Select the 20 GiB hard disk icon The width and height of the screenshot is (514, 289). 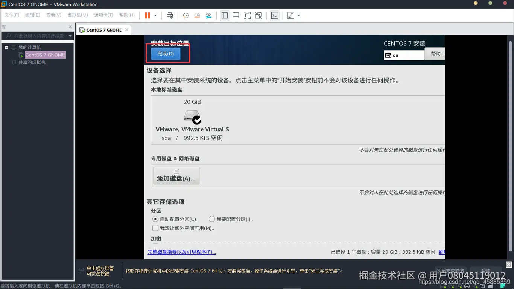[x=192, y=117]
